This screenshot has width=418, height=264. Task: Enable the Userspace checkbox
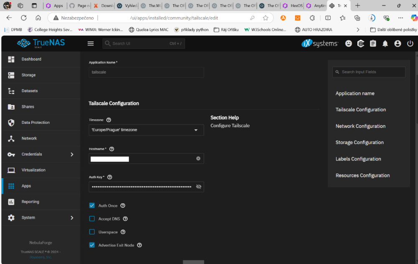(92, 232)
